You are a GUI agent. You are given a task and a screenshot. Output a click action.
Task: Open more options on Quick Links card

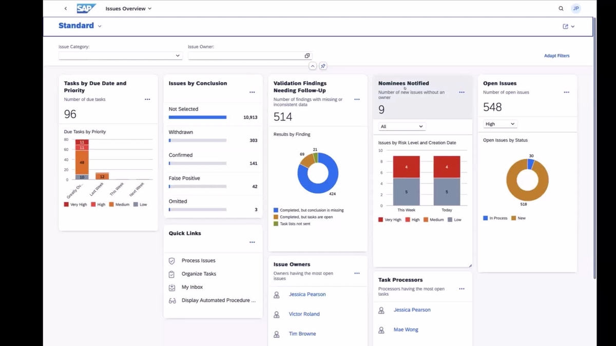click(x=252, y=242)
